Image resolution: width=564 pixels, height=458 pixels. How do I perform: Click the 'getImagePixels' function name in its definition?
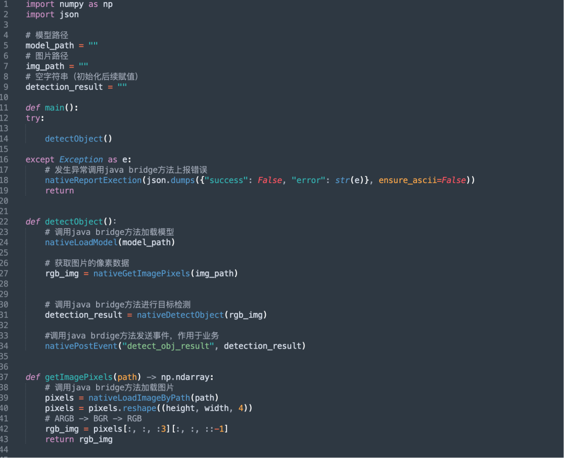pyautogui.click(x=79, y=377)
